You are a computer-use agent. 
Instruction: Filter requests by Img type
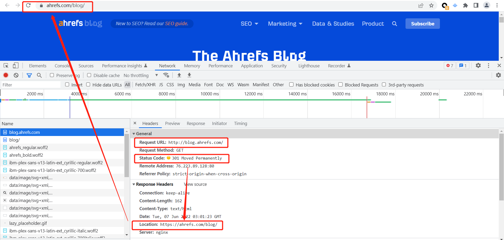[x=181, y=85]
